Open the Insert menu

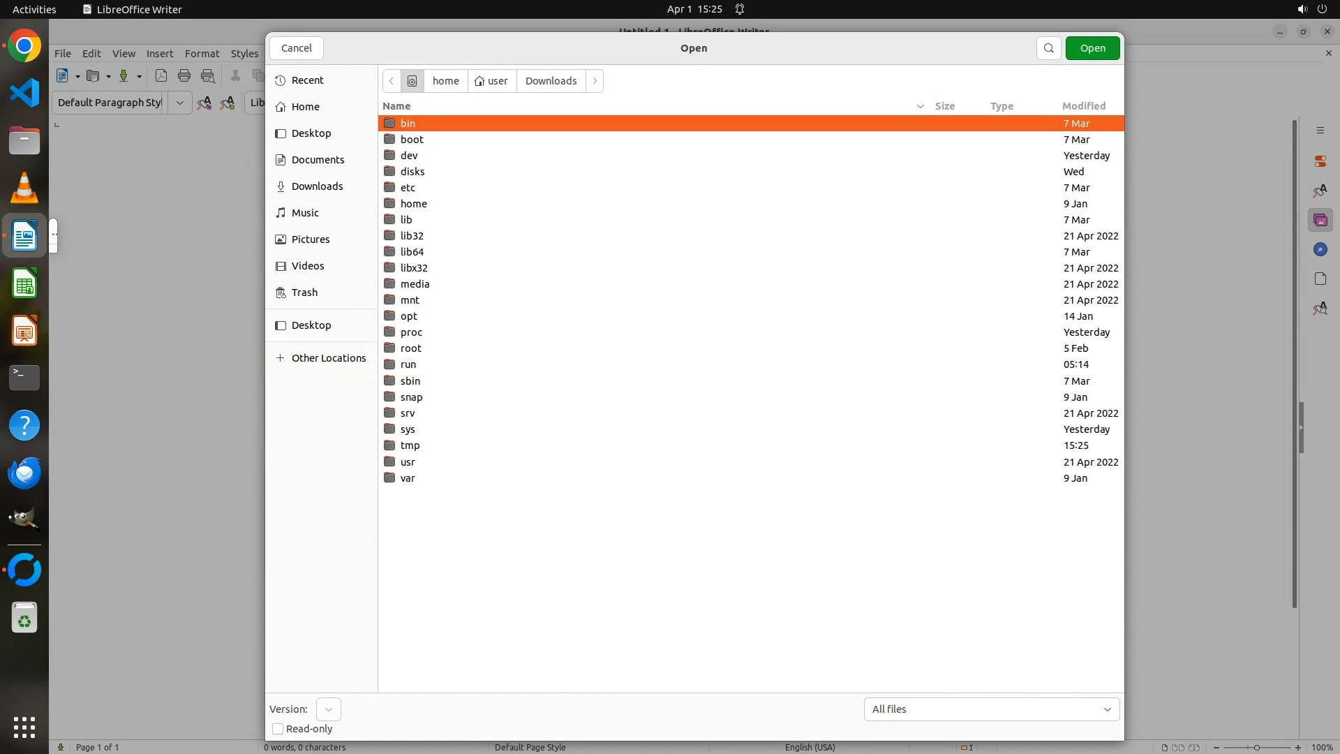tap(159, 54)
